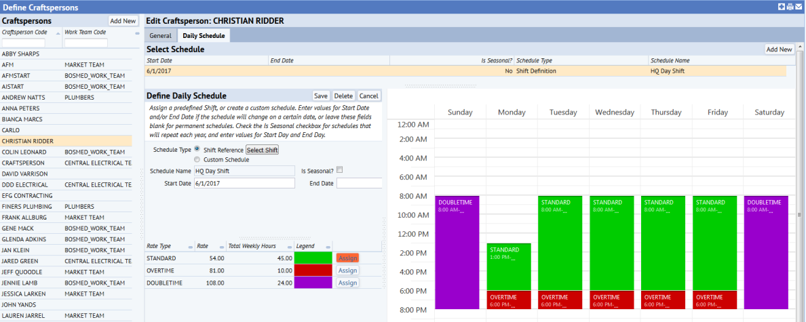Assign the DOUBLETIME rate type
Screen dimensions: 806x322
347,283
